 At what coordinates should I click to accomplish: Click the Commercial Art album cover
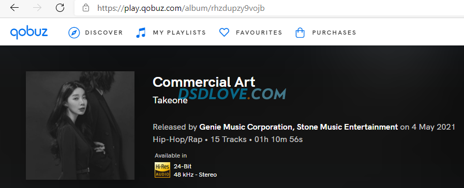pos(80,126)
